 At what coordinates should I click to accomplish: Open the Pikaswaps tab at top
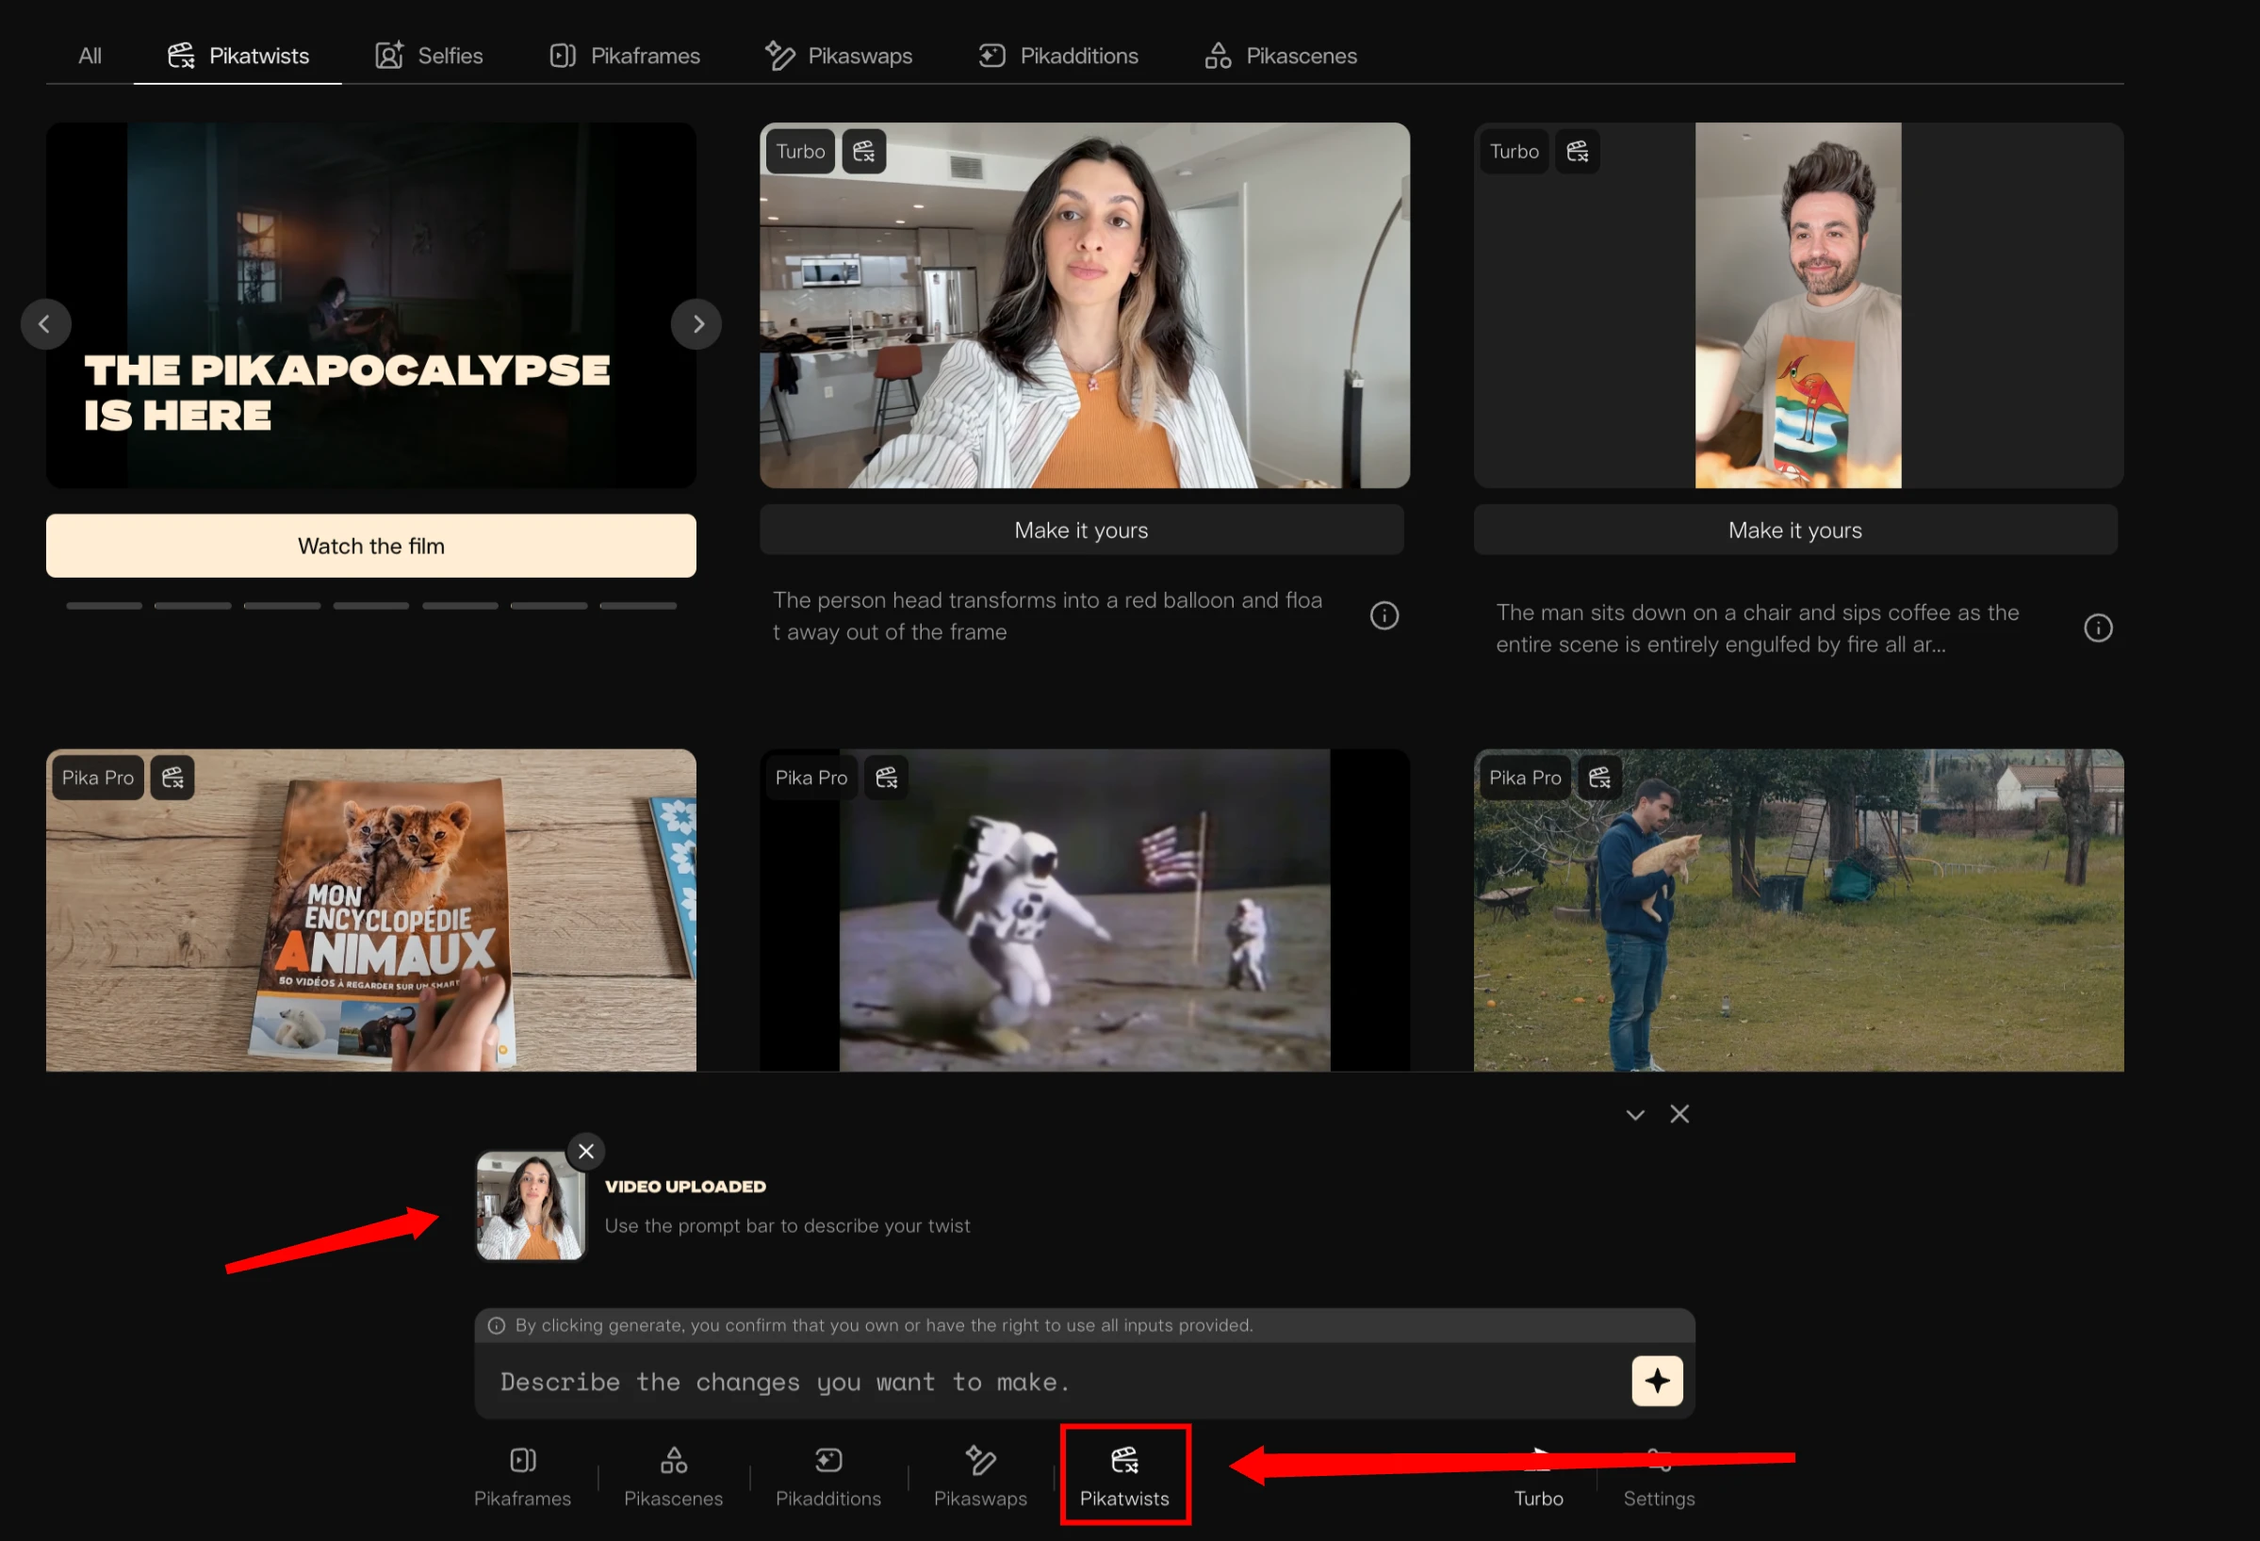tap(838, 56)
